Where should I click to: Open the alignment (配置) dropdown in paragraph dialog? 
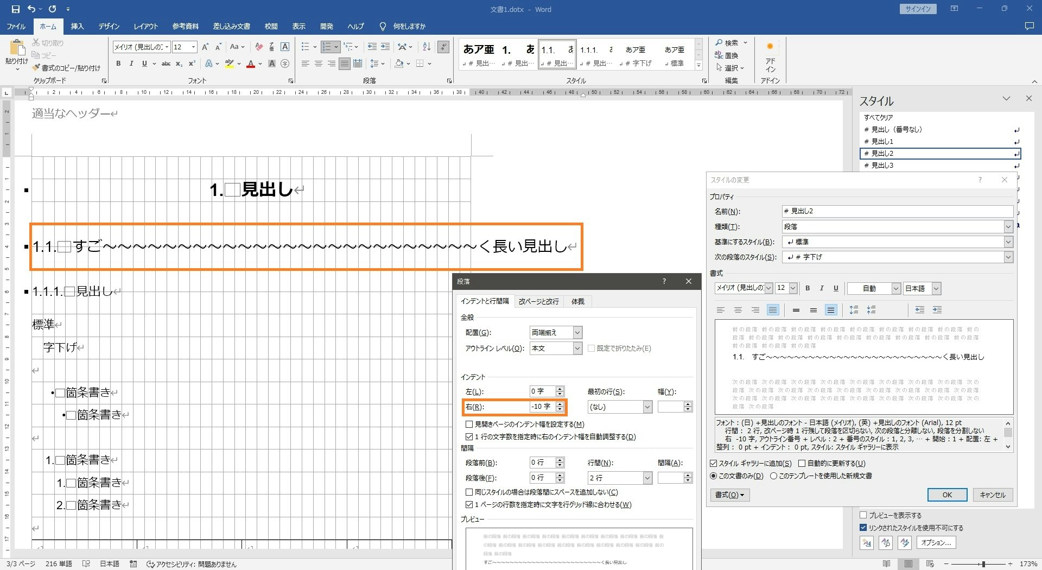(x=577, y=332)
